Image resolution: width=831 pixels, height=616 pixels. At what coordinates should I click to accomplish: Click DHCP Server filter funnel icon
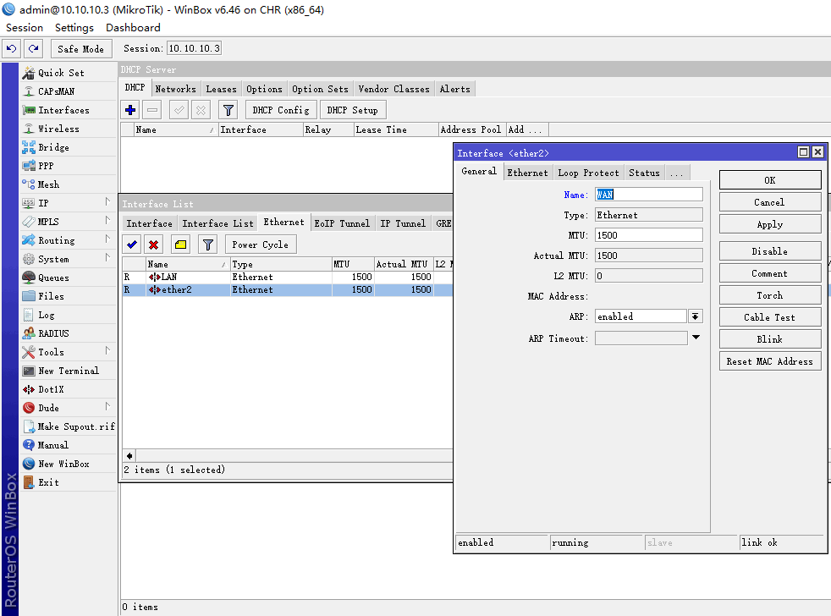(x=228, y=110)
